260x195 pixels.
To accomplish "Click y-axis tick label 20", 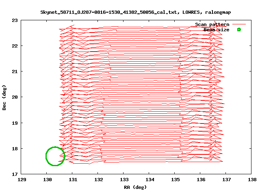I will point(15,97).
